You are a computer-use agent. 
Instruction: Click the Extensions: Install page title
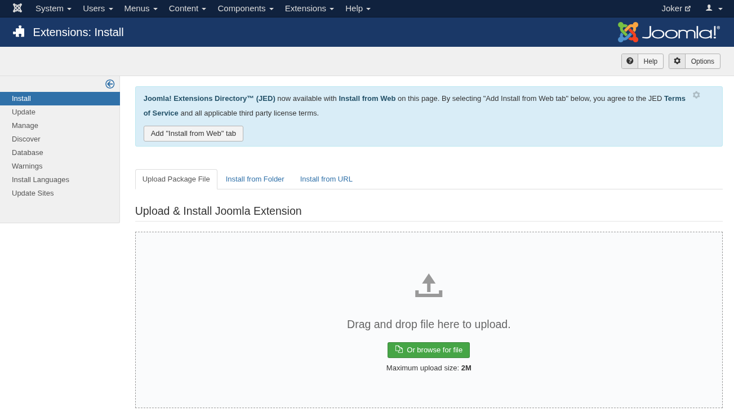[78, 32]
